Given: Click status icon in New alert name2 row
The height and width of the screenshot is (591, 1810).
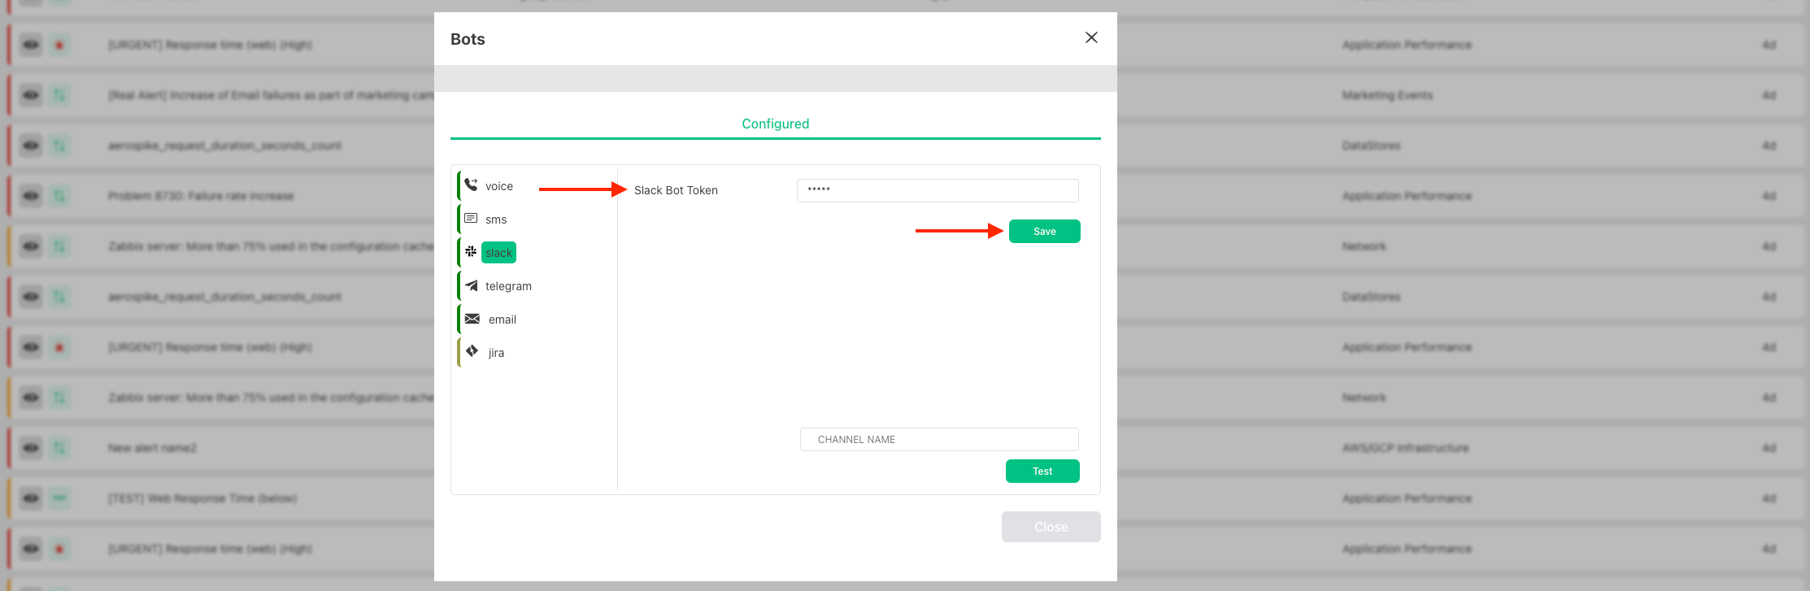Looking at the screenshot, I should coord(59,448).
